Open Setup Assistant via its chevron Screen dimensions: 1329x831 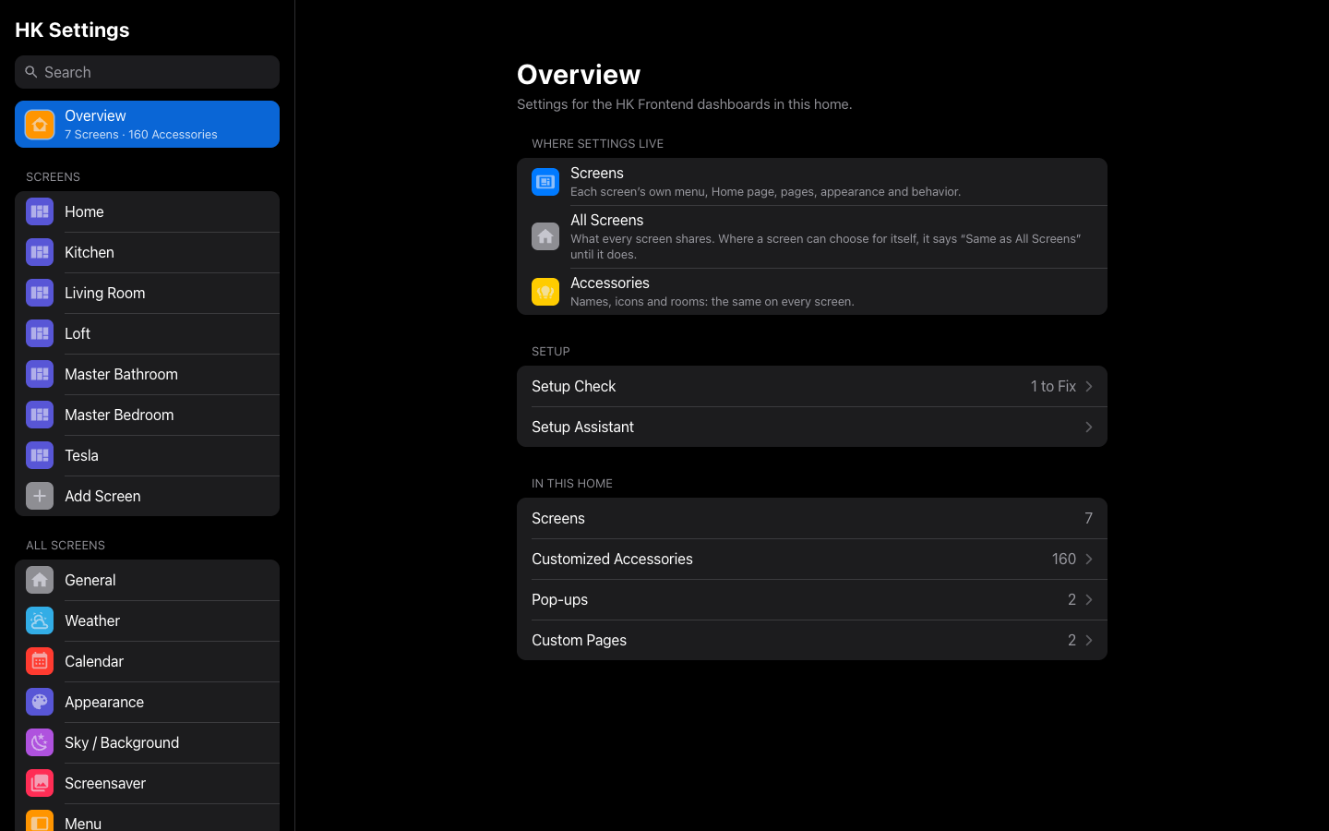(x=1089, y=427)
